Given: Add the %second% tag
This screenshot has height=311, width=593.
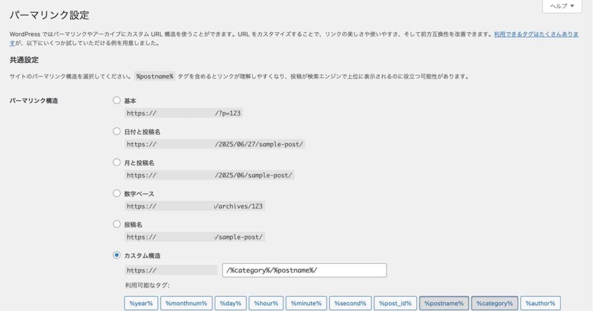Looking at the screenshot, I should [350, 303].
